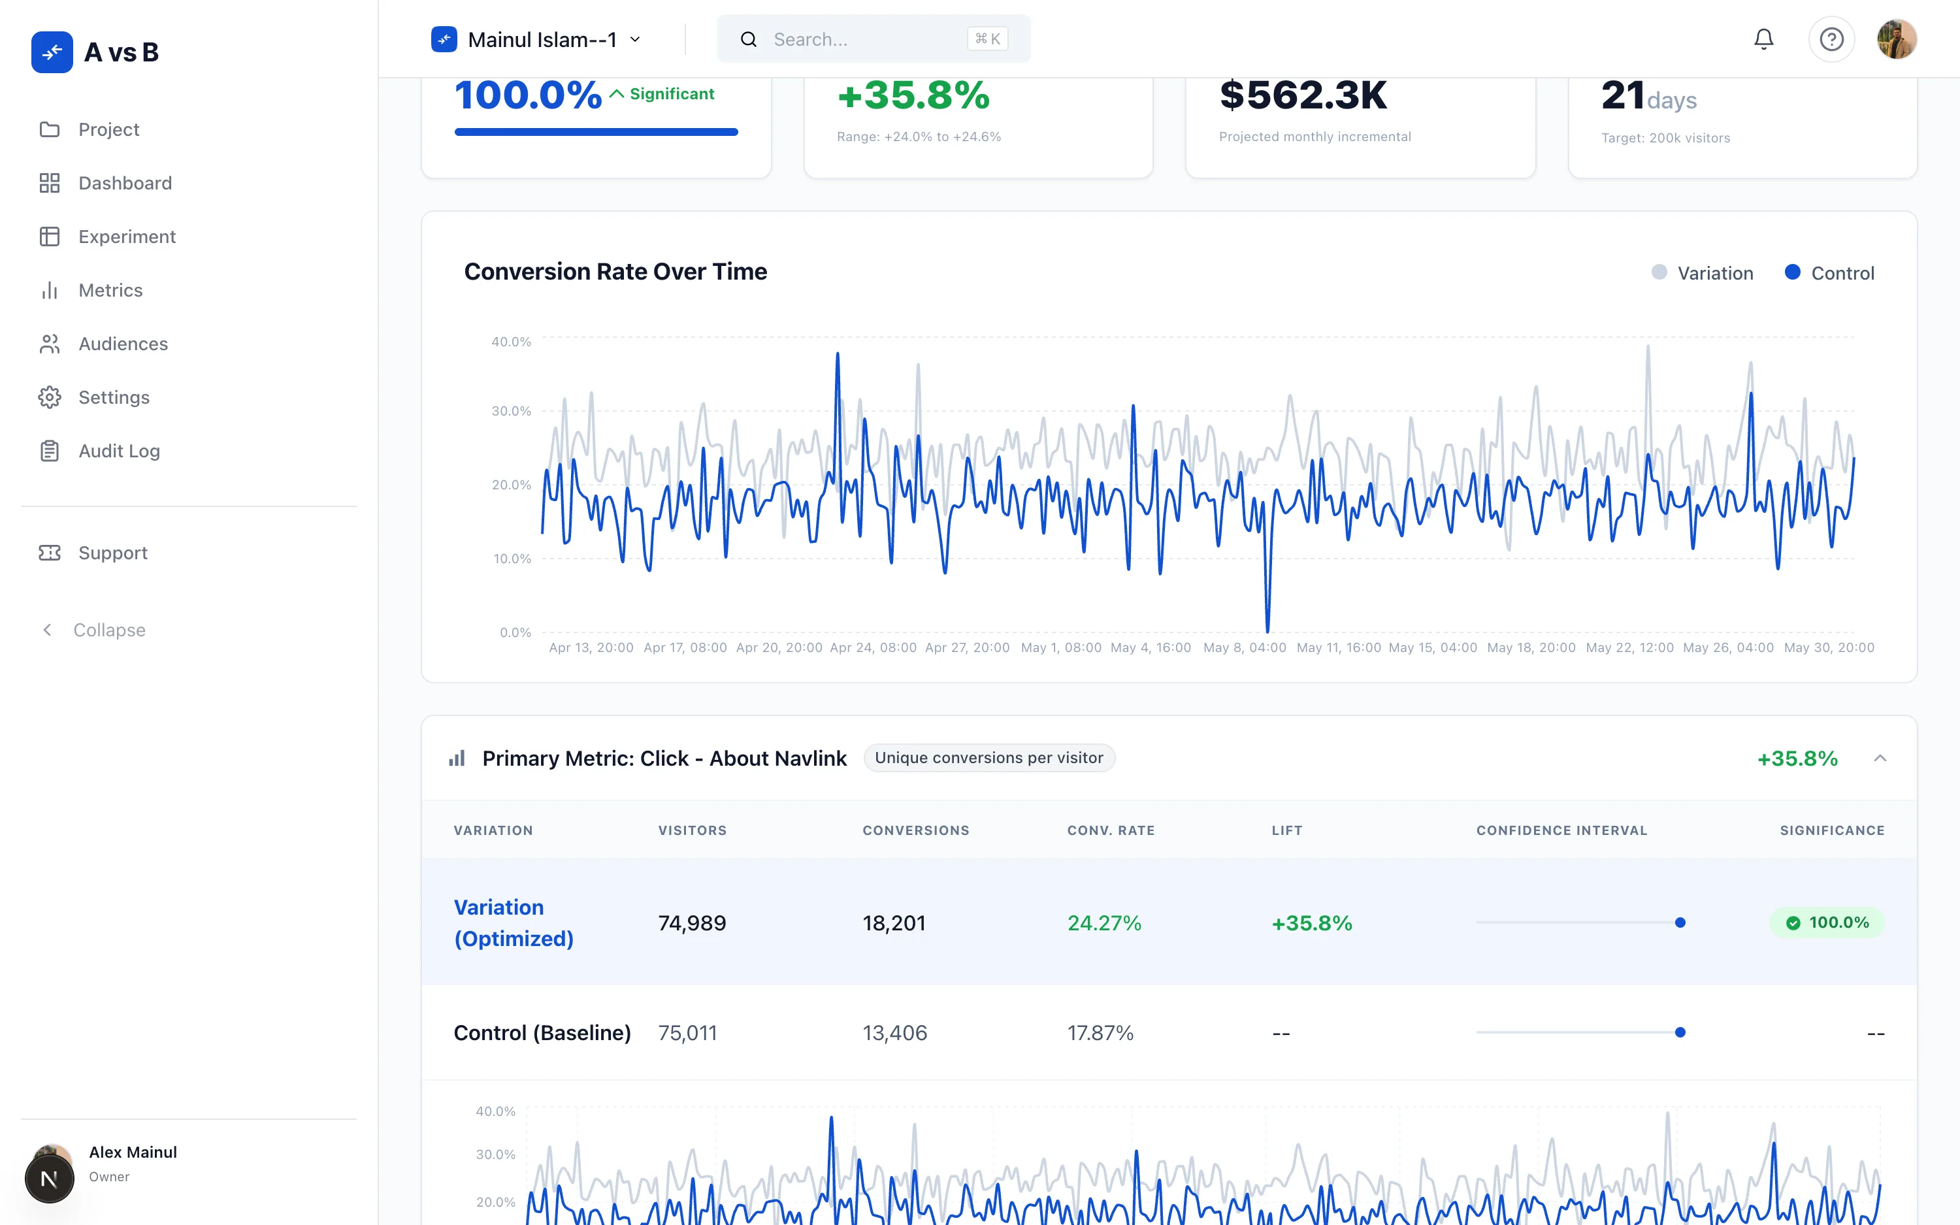Click the blue statistical significance progress bar
The image size is (1960, 1225).
pos(596,132)
